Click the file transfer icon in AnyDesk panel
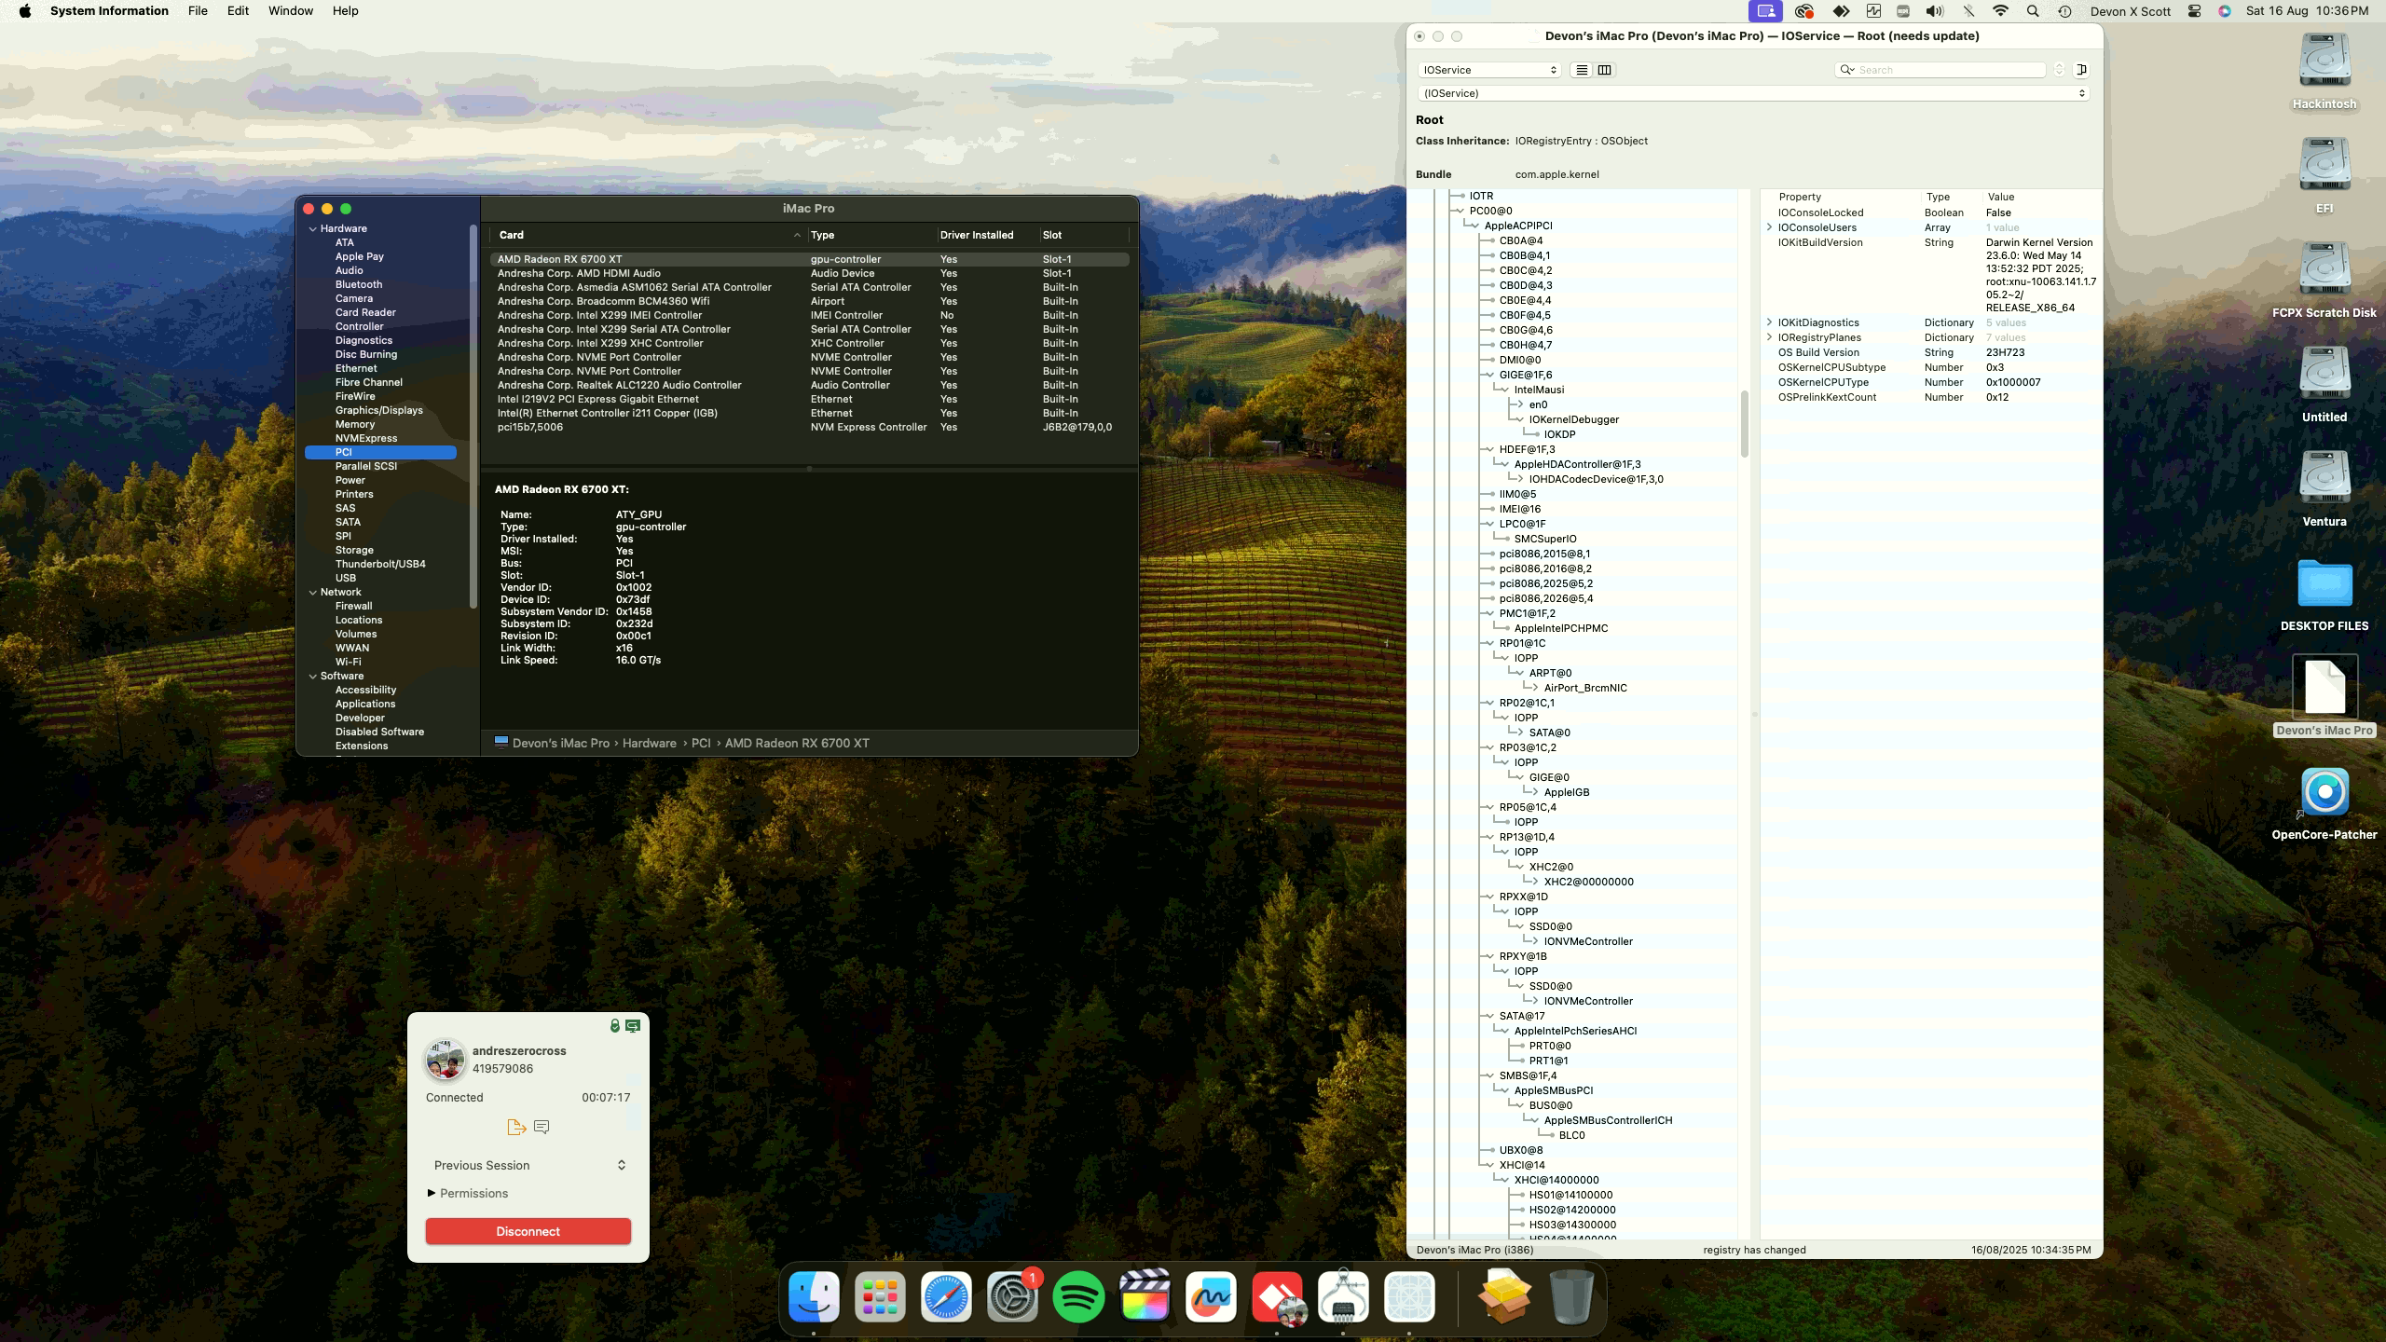Screen dimensions: 2386x1342 pos(516,1127)
